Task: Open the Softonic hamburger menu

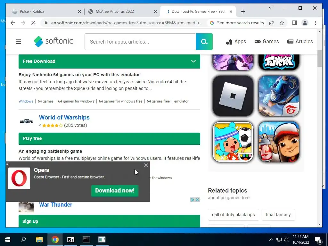Action: 19,42
